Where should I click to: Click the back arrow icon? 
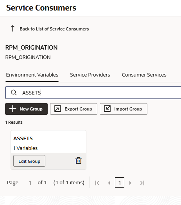(x=13, y=29)
